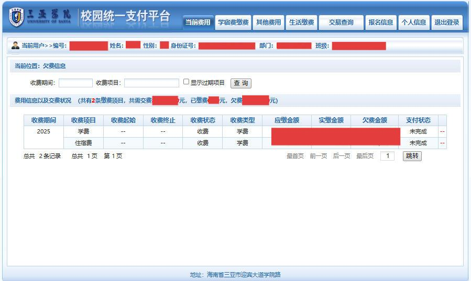The image size is (471, 281).
Task: View the 报名信息 tab
Action: pos(380,23)
